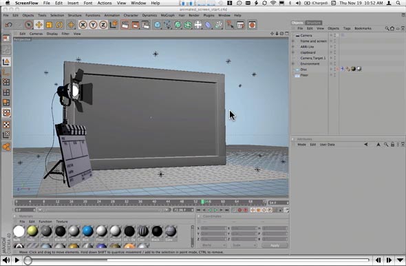Click Render Active View clapboard icon
This screenshot has width=406, height=266.
[125, 25]
